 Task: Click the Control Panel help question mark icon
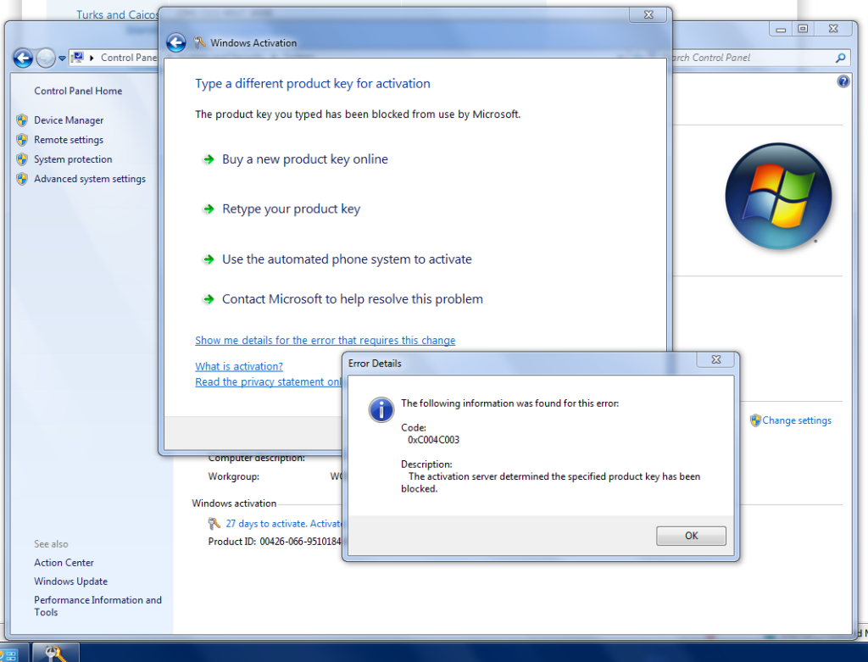[843, 82]
